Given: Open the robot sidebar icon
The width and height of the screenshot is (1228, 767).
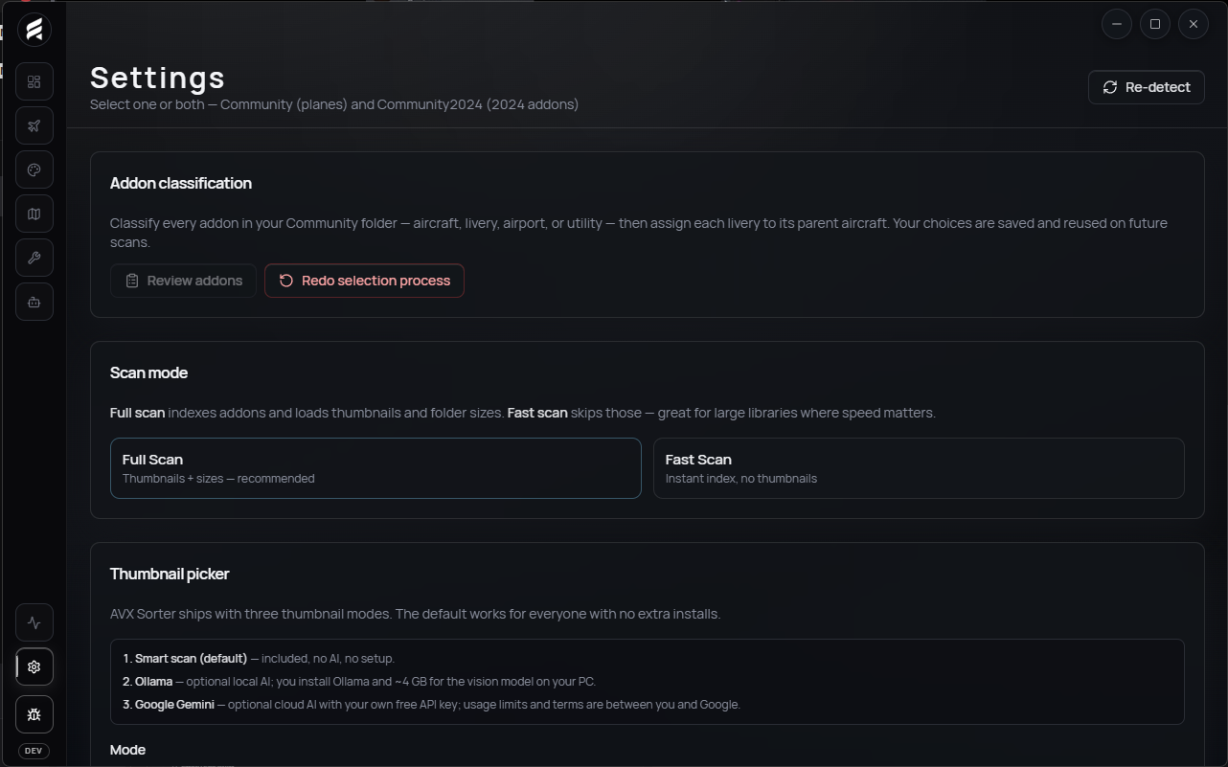Looking at the screenshot, I should point(34,302).
